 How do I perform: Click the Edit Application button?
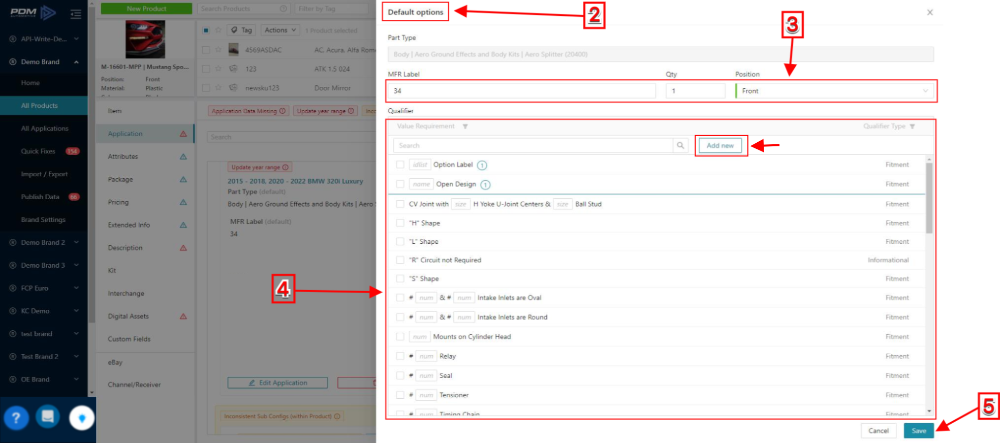pos(277,383)
